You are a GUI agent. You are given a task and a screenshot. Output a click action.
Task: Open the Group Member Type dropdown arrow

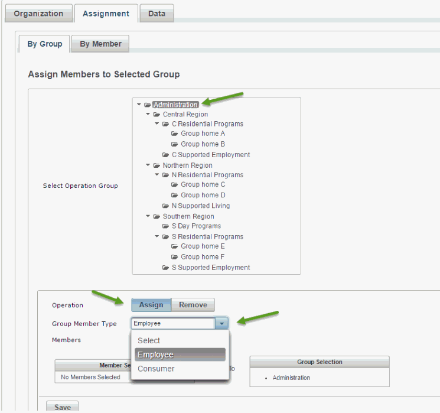pos(221,323)
